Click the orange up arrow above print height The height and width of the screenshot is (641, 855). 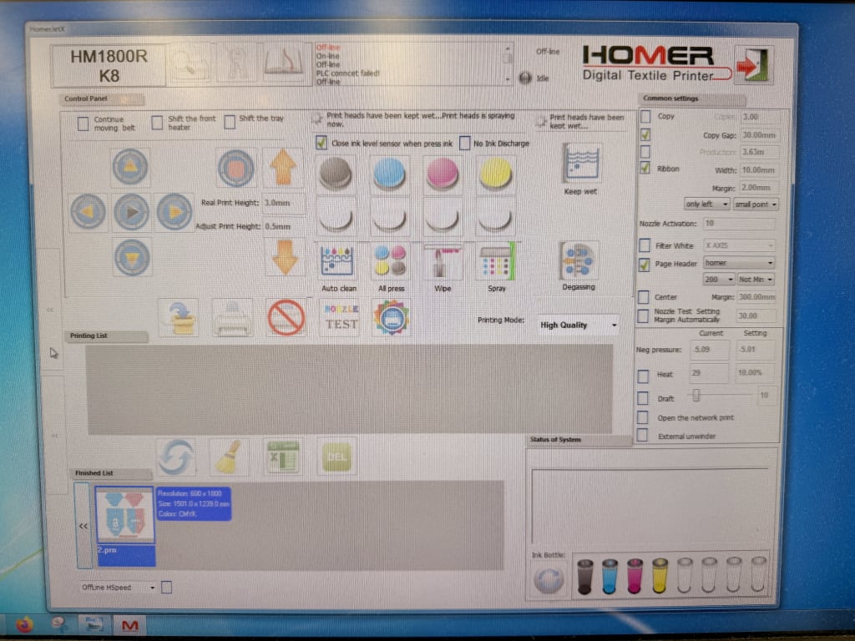click(283, 167)
